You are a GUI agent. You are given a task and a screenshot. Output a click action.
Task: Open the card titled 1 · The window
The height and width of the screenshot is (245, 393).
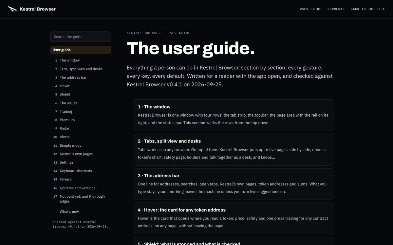click(233, 115)
